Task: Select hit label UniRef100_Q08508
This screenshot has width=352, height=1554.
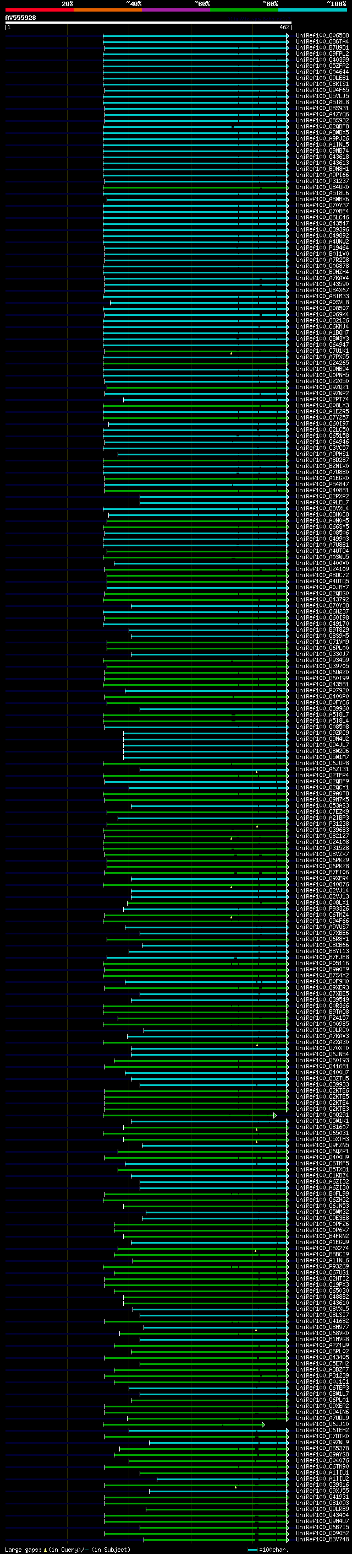Action: 322,727
